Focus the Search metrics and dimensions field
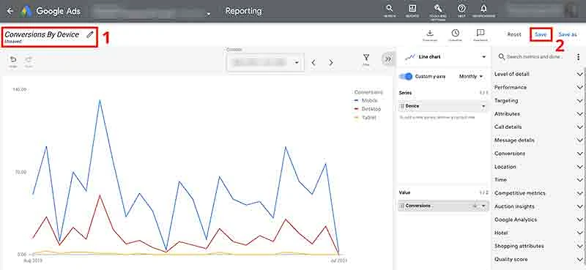The width and height of the screenshot is (586, 270). pyautogui.click(x=535, y=57)
